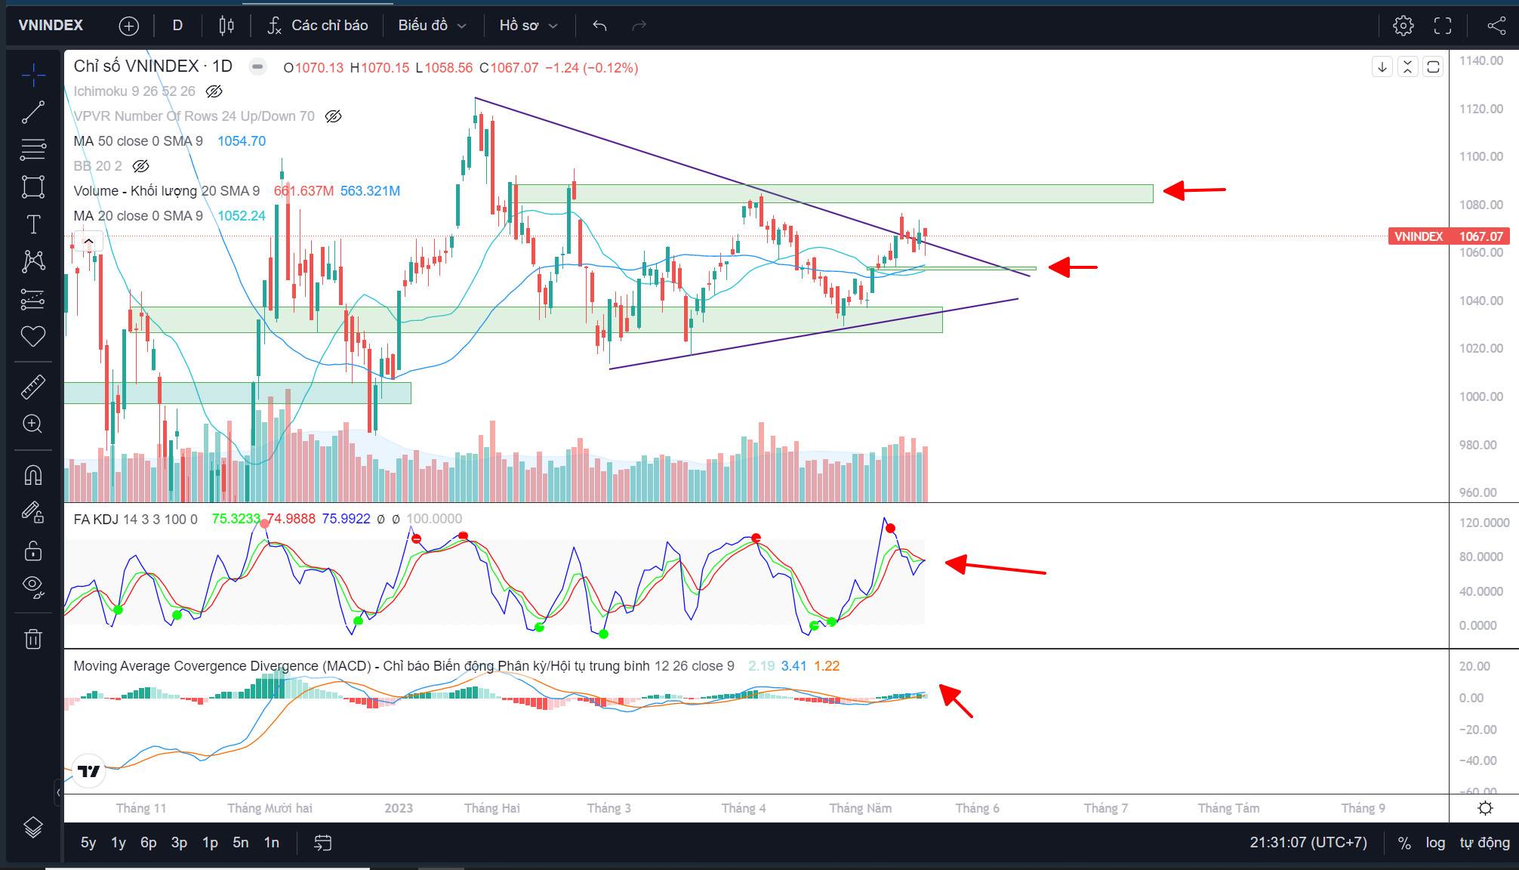Open 'Các chỉ báo' indicators menu
Image resolution: width=1519 pixels, height=870 pixels.
[x=318, y=26]
